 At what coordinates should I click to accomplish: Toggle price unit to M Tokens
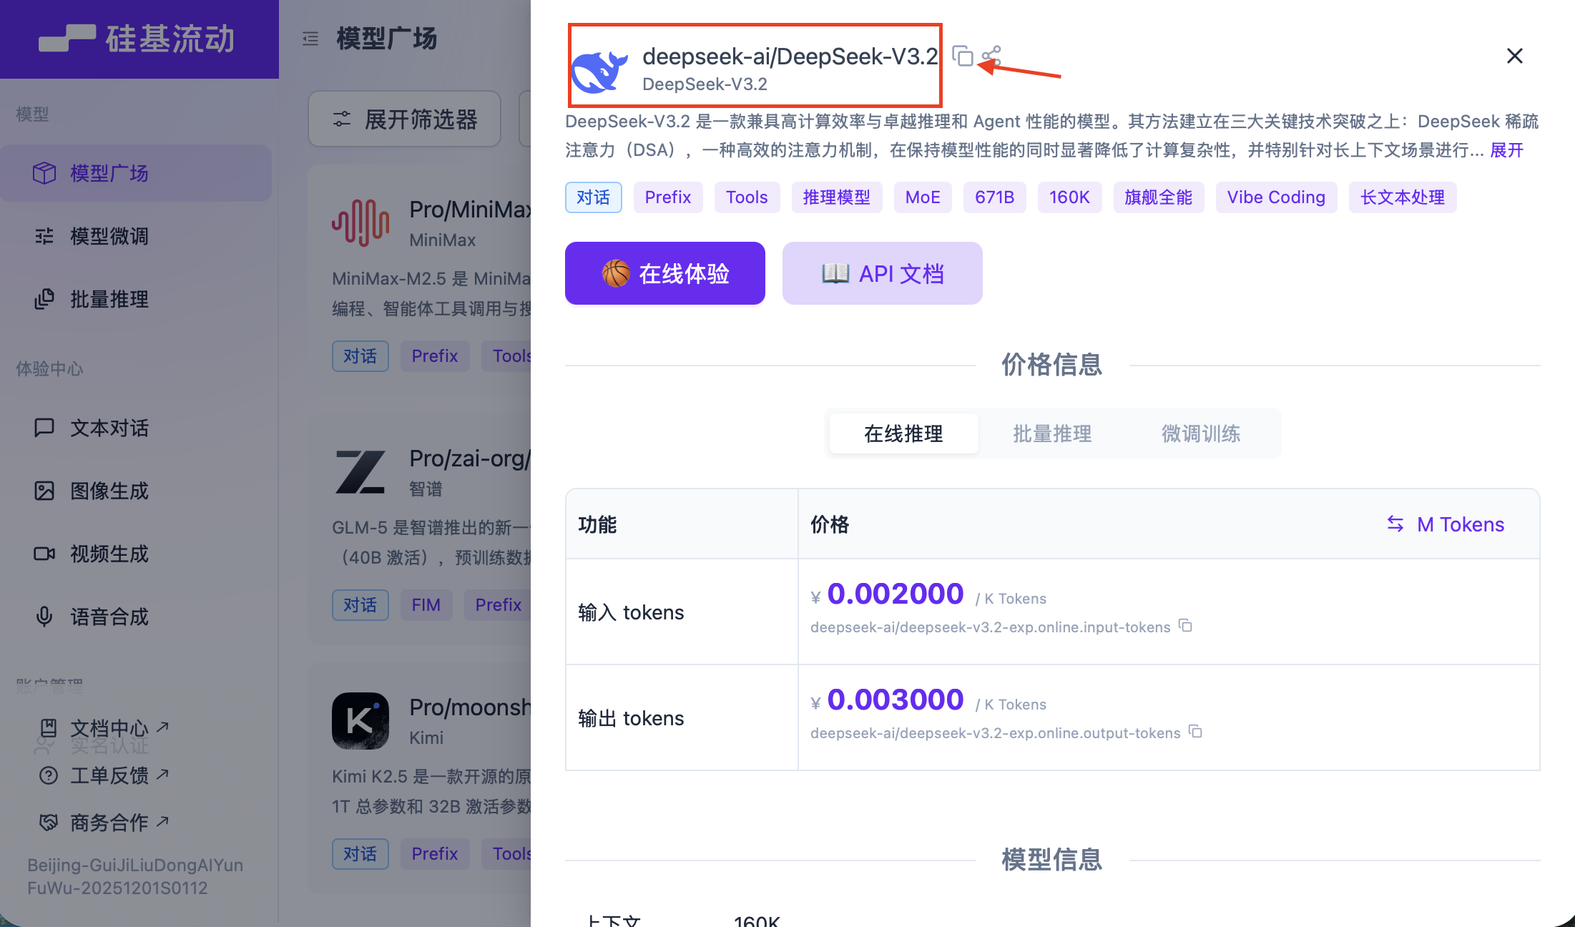tap(1446, 524)
